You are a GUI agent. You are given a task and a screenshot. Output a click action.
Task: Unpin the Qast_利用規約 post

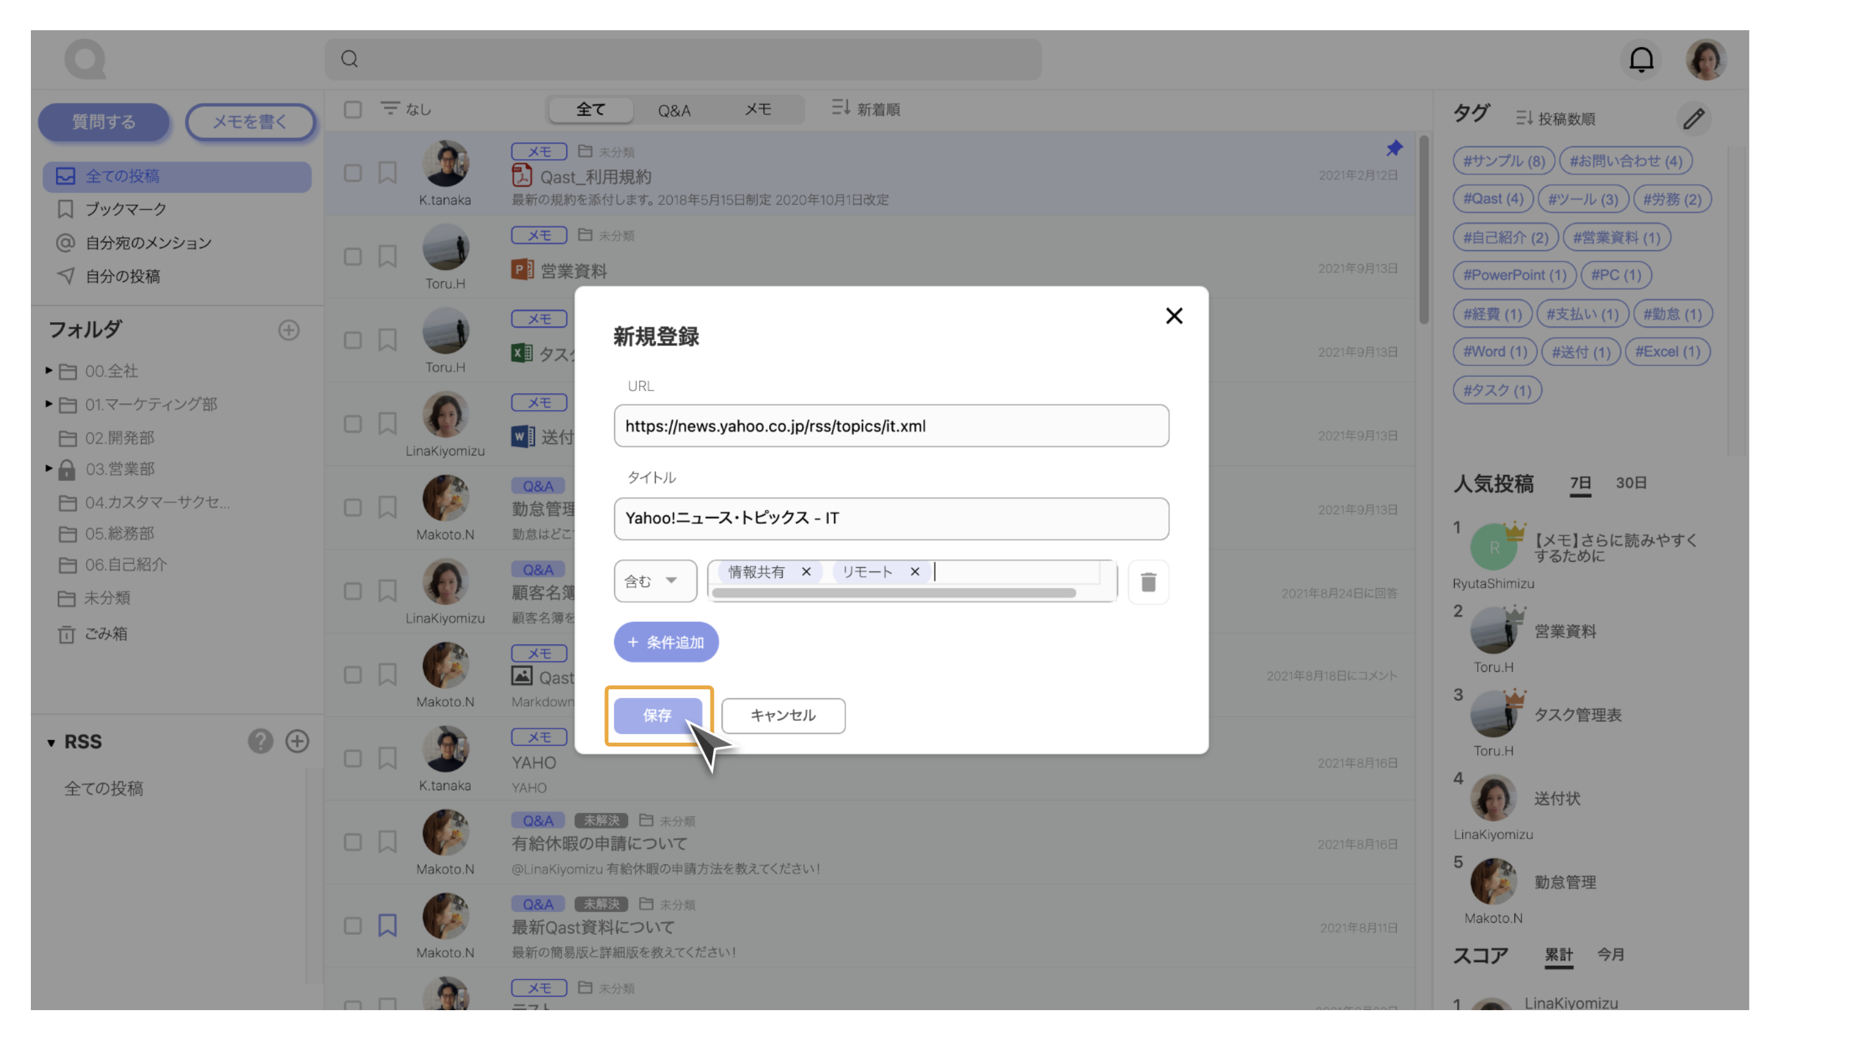(x=1394, y=148)
